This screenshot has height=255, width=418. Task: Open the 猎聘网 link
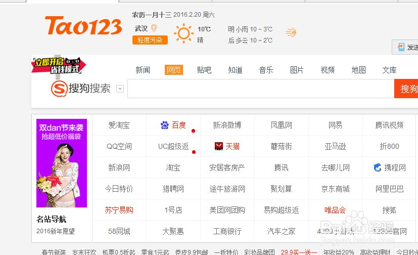coord(173,189)
